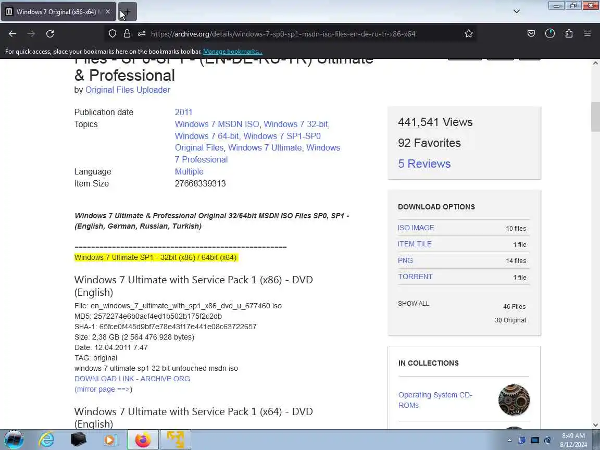
Task: Open Original Files Uploader profile link
Action: (128, 90)
